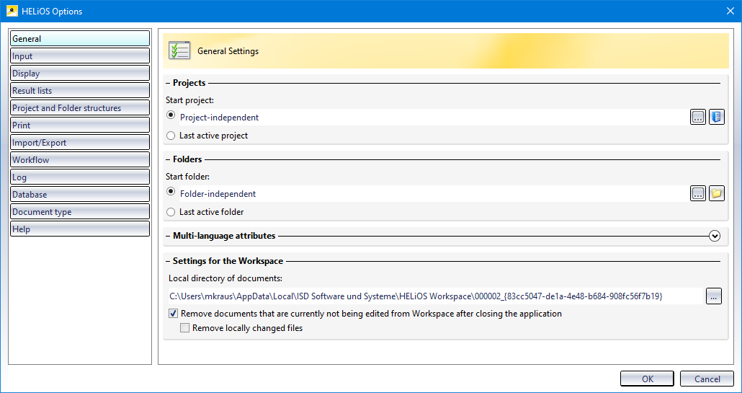Click the Folder-independent text field

click(x=432, y=194)
